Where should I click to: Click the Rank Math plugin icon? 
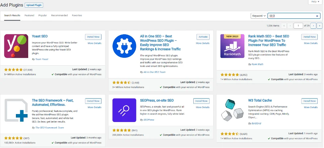[x=232, y=46]
